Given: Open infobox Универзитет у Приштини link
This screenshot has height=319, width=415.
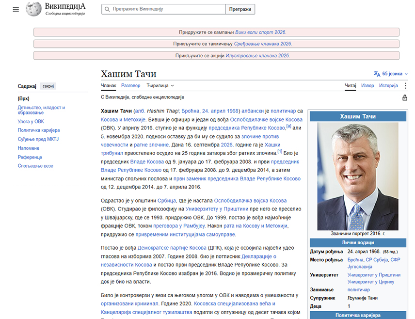Looking at the screenshot, I should coord(374,275).
